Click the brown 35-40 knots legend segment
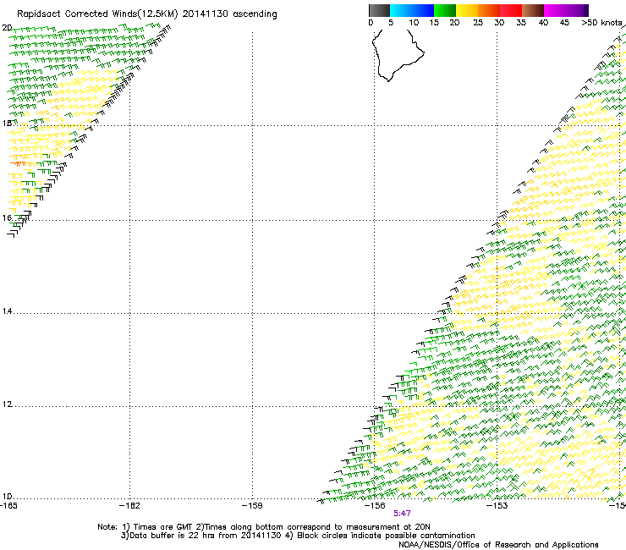Screen dimensions: 626x550 [x=533, y=10]
